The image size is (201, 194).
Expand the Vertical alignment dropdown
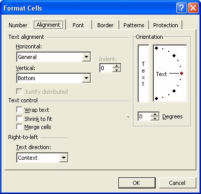click(86, 78)
